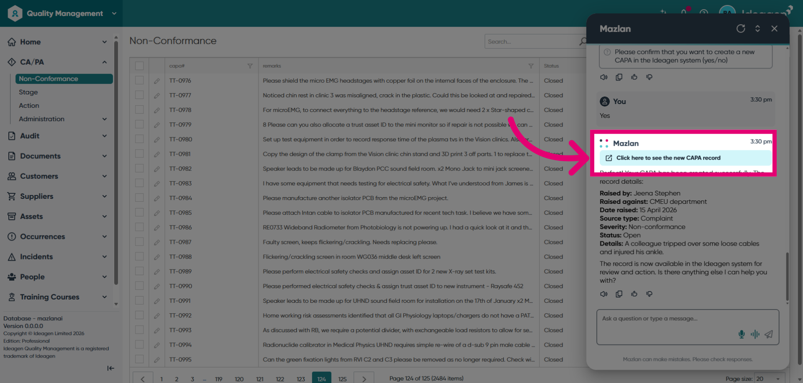Viewport: 803px width, 383px height.
Task: Click read-aloud speaker icon under CAPA created message
Action: click(x=604, y=294)
